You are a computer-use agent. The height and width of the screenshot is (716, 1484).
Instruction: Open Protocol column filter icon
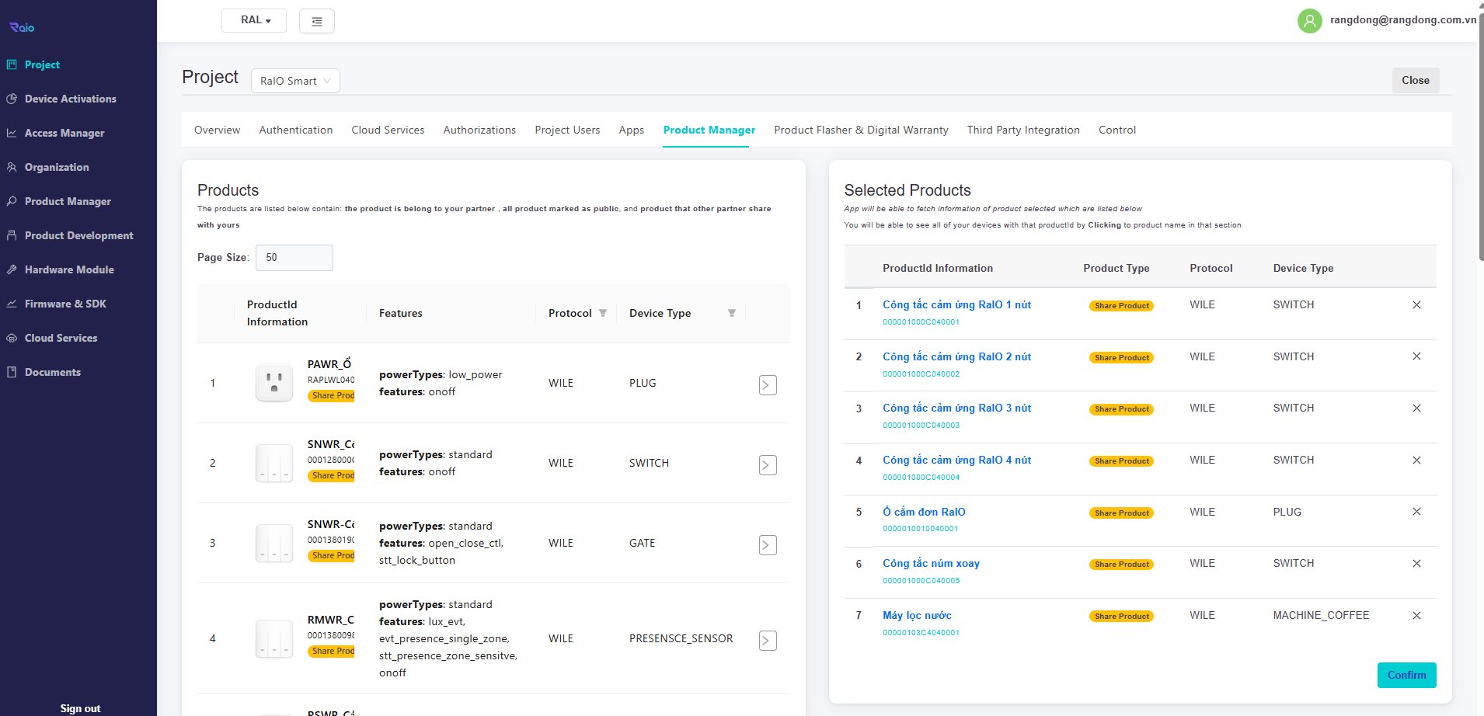point(603,313)
